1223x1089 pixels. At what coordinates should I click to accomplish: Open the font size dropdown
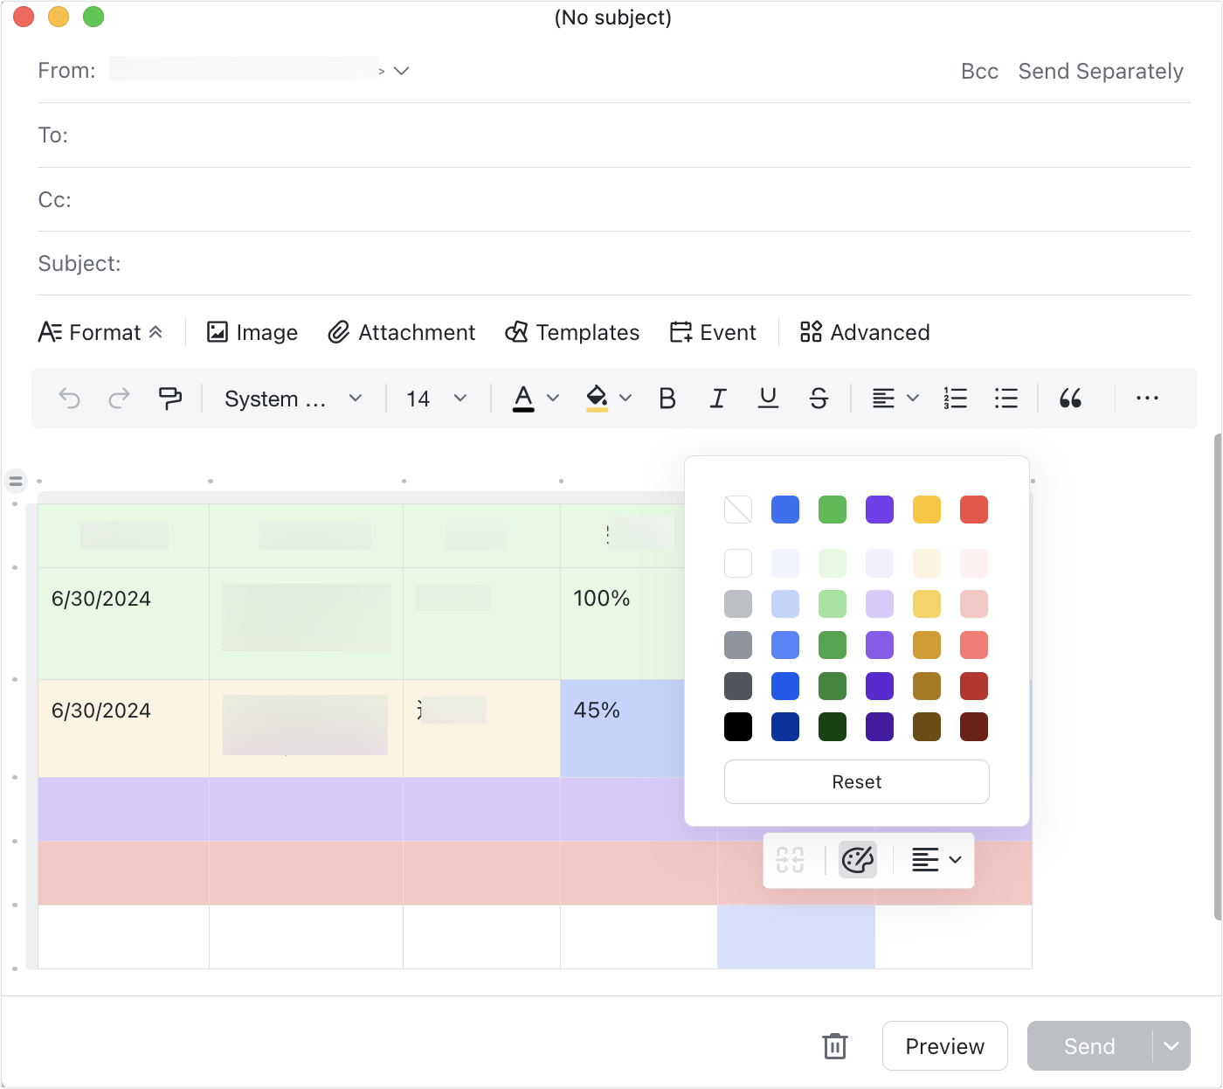436,399
